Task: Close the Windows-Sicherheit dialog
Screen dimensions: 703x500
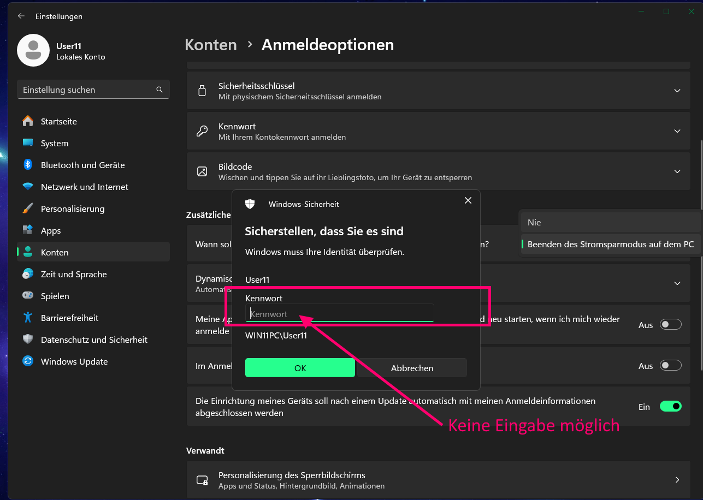Action: click(x=468, y=200)
